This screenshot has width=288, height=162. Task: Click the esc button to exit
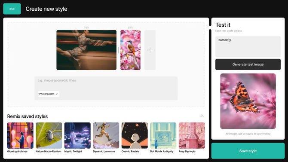pyautogui.click(x=12, y=9)
